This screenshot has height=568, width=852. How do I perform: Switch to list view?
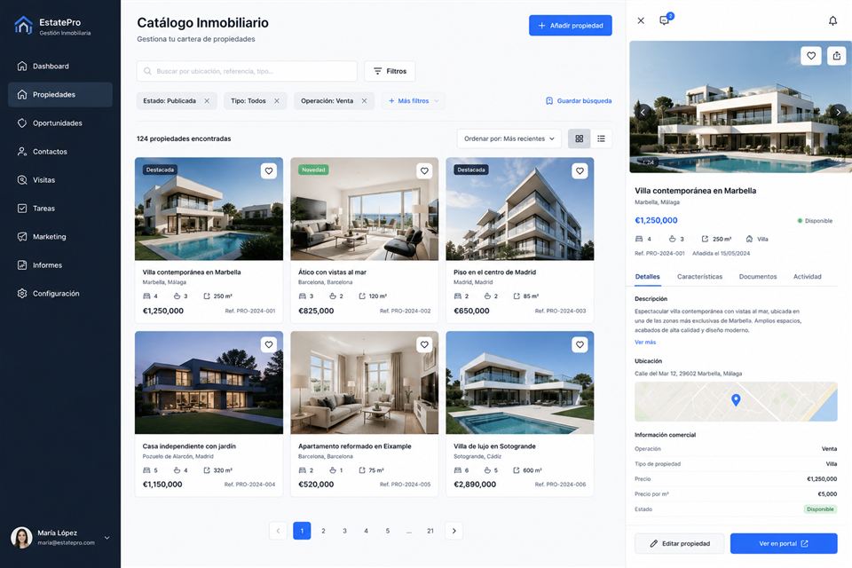(601, 138)
